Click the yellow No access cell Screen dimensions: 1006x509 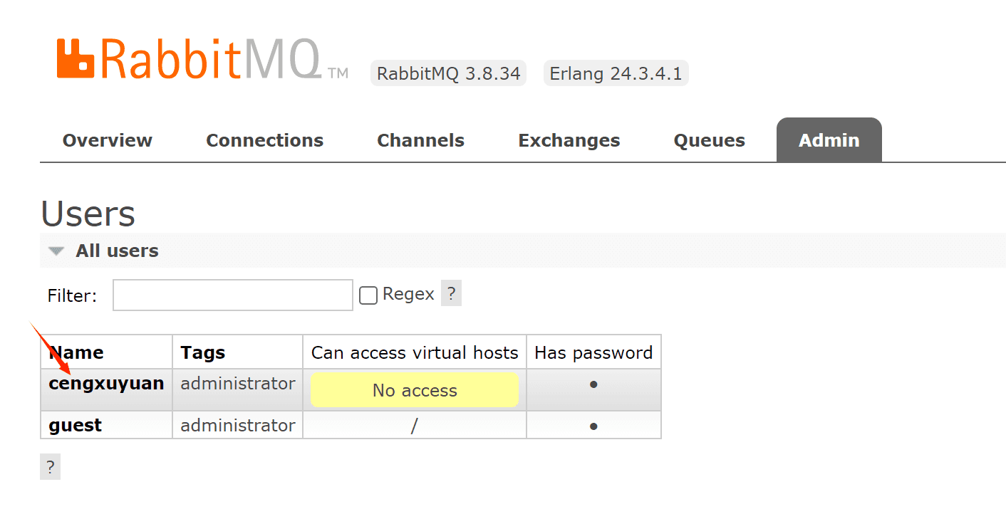414,390
